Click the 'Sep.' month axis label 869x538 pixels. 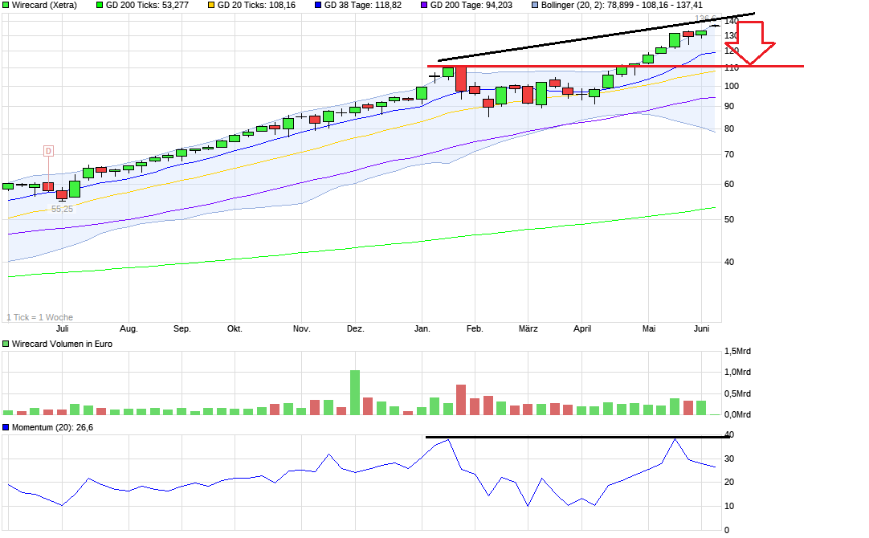click(x=182, y=328)
